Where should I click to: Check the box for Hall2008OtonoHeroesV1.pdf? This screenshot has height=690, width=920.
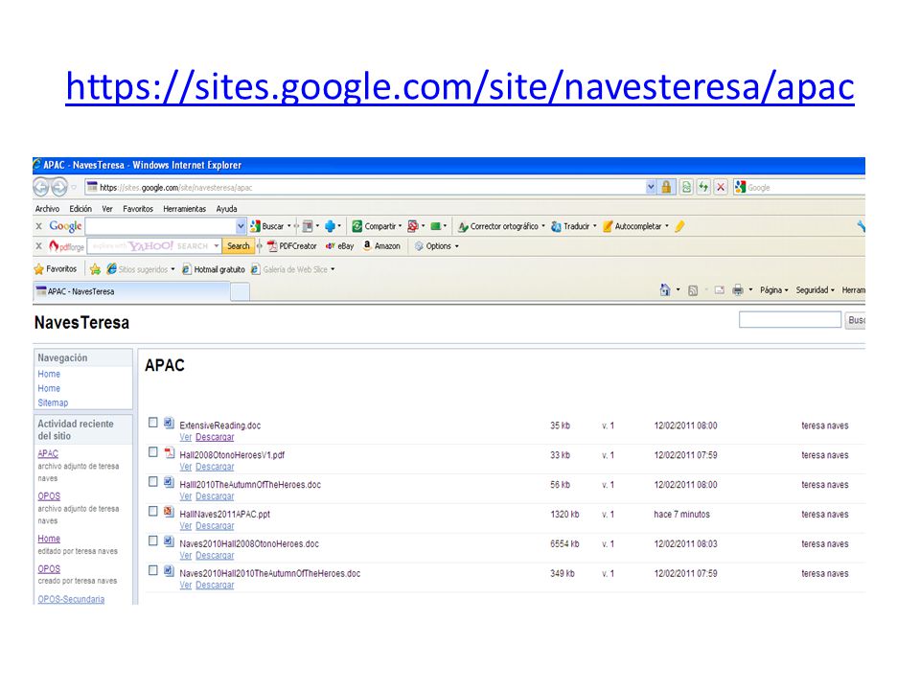coord(153,452)
